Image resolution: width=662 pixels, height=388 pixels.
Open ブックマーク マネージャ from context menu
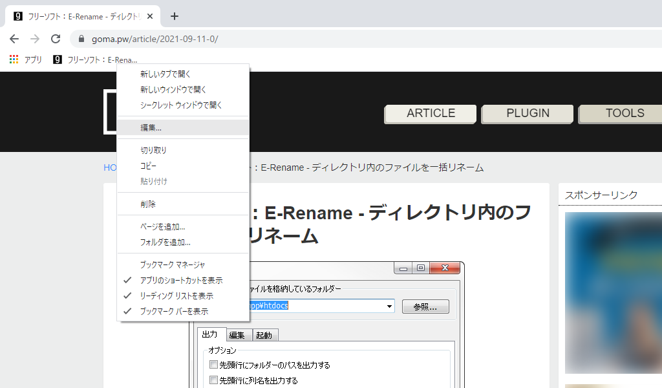[172, 264]
